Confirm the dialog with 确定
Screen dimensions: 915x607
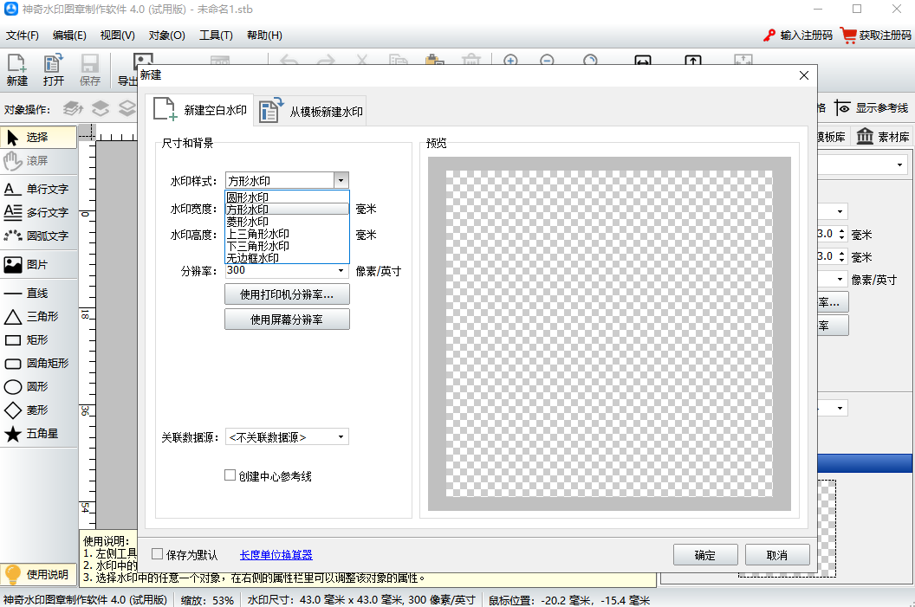pyautogui.click(x=705, y=555)
